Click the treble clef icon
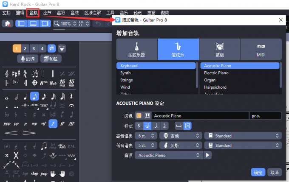Screen dimensions: 289x182 click(x=7, y=74)
